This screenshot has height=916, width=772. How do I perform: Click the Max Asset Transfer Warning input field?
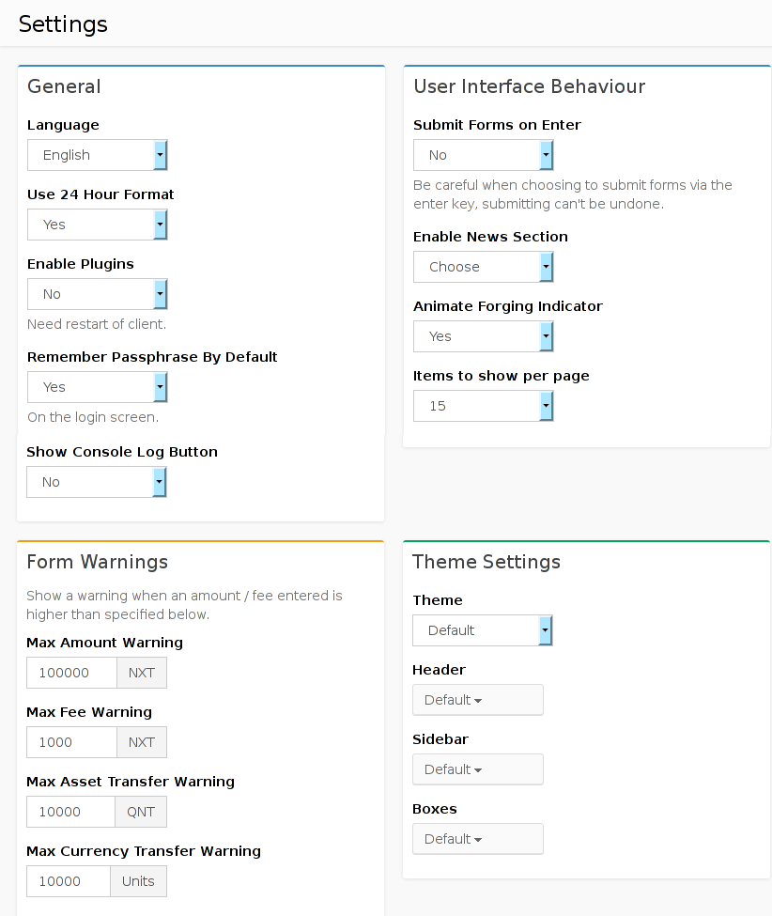(x=71, y=812)
